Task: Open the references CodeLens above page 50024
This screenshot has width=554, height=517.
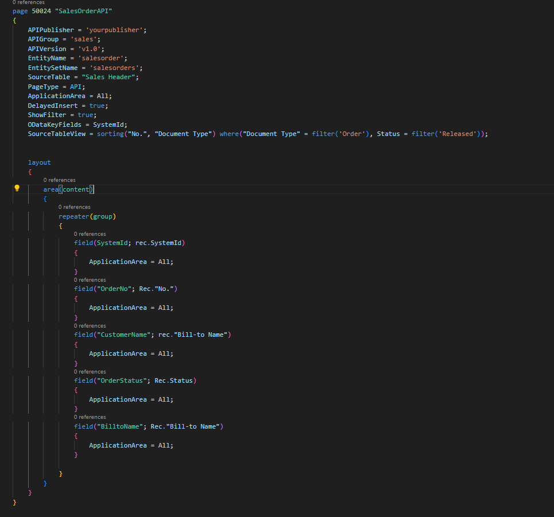Action: click(28, 2)
